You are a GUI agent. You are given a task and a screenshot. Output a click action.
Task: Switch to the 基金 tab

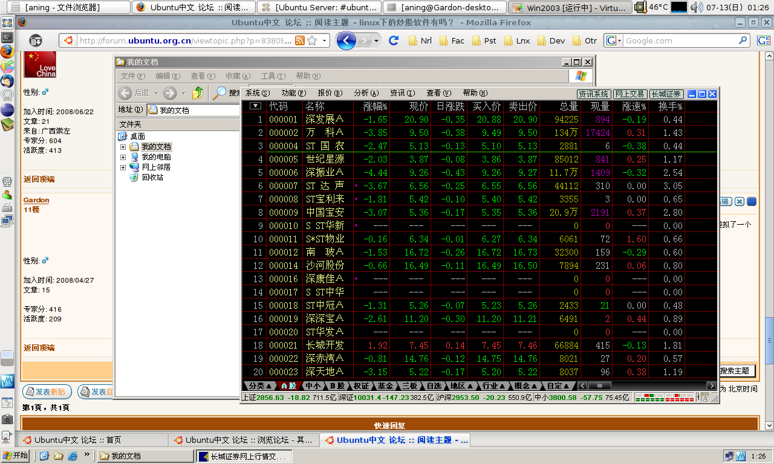[x=385, y=385]
